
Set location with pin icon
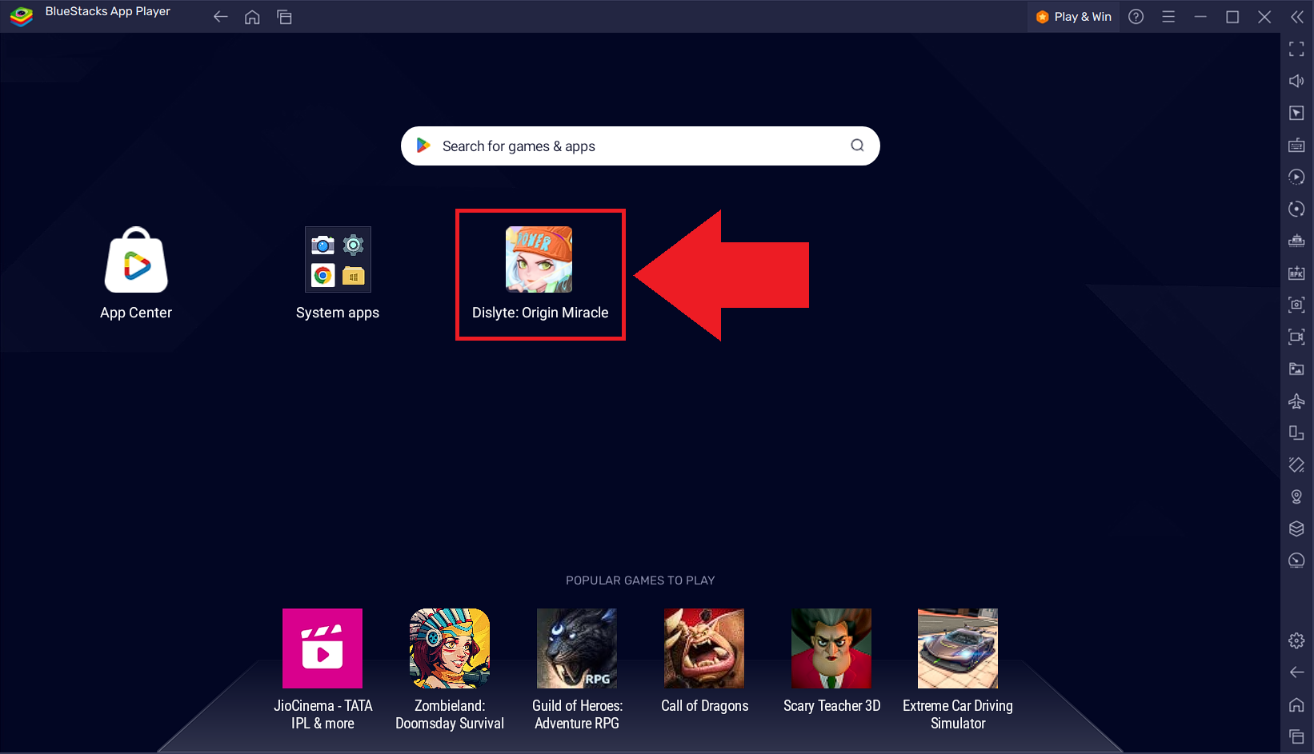pos(1296,497)
